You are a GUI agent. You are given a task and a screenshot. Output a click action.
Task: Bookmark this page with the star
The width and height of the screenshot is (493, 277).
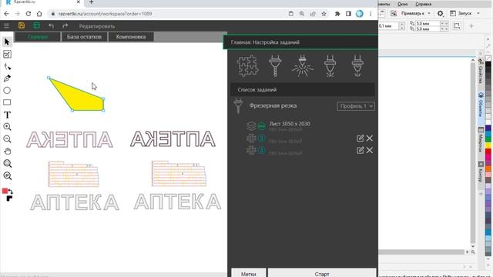point(324,14)
